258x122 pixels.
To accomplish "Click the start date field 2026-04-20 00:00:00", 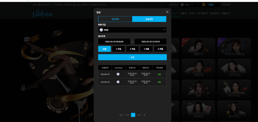I will pyautogui.click(x=114, y=41).
